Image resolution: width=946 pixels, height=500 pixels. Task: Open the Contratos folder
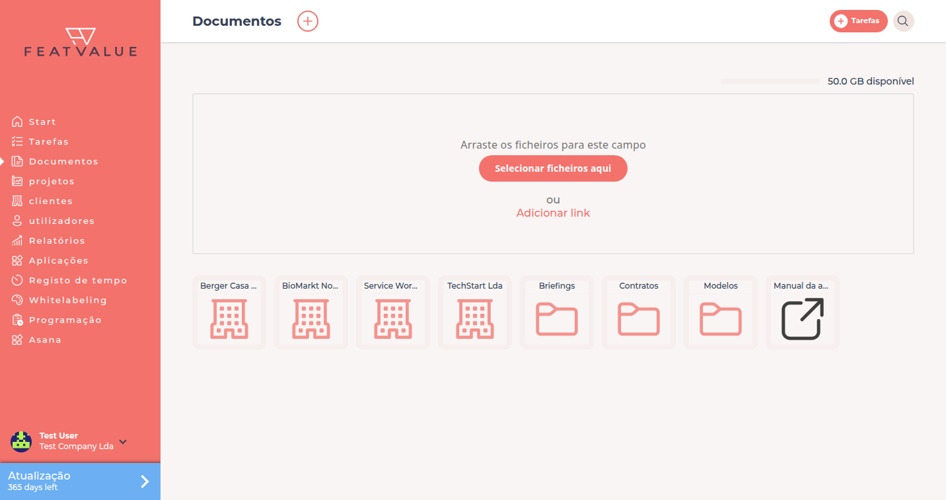[639, 312]
